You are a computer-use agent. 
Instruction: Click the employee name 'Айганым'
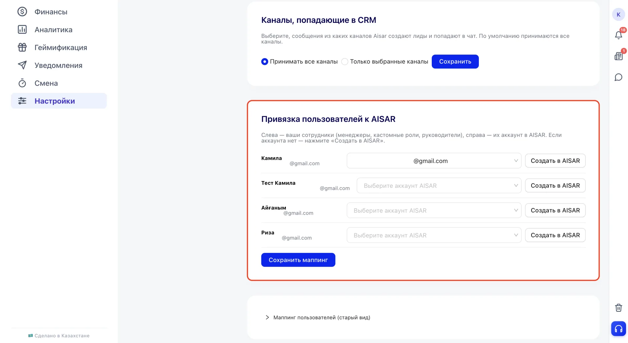274,208
